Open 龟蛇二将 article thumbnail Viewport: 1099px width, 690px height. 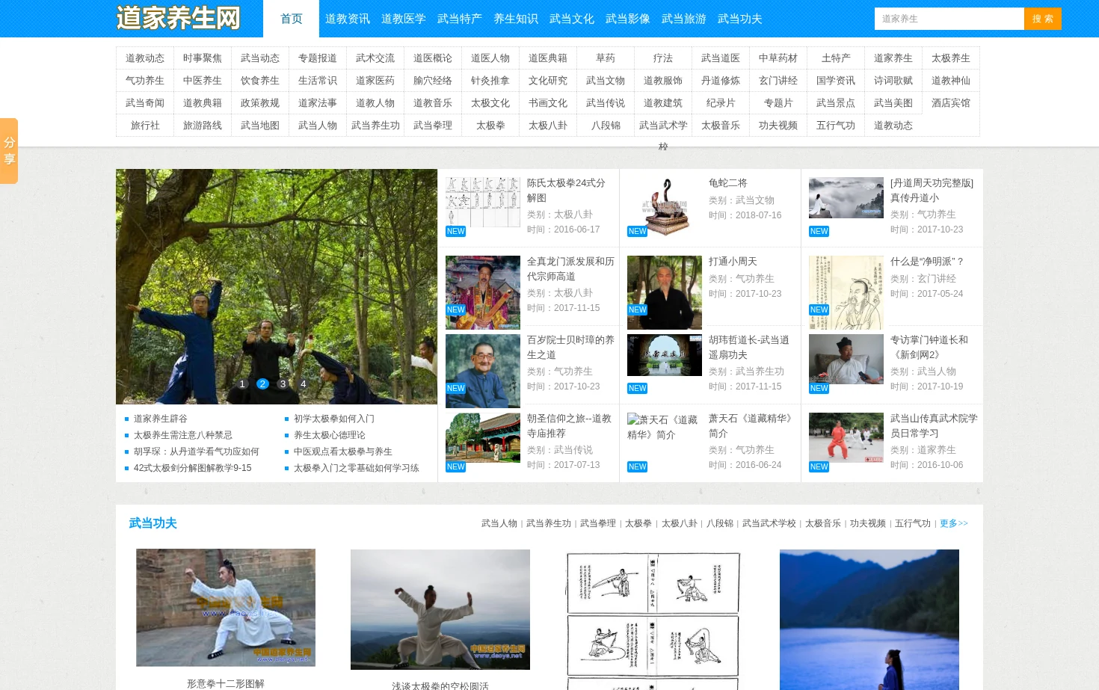pos(665,208)
